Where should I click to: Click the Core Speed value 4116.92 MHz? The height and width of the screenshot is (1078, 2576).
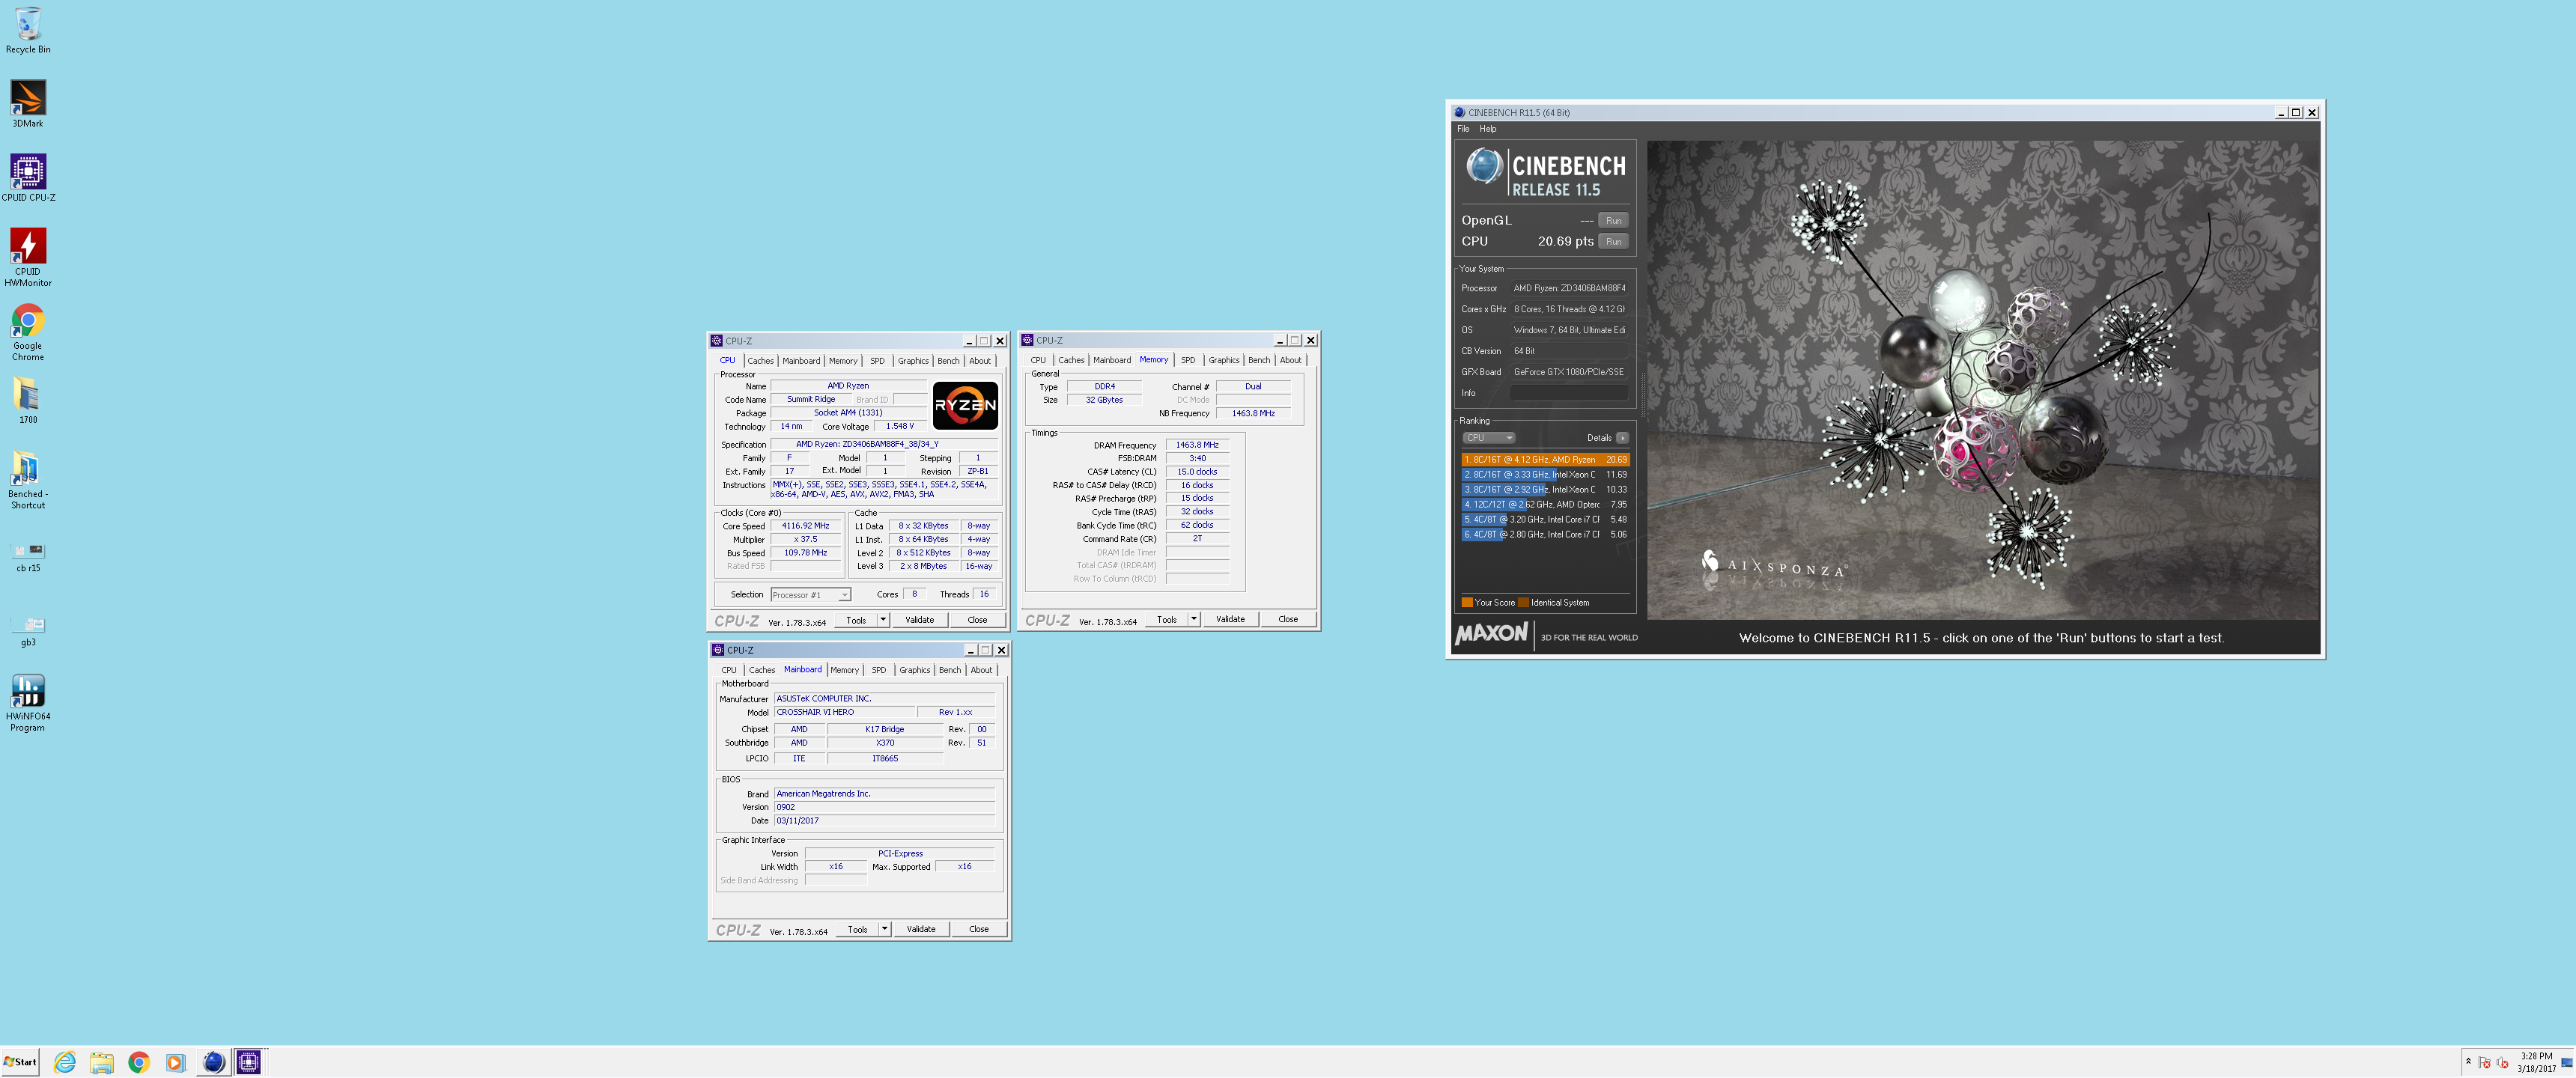(x=806, y=526)
